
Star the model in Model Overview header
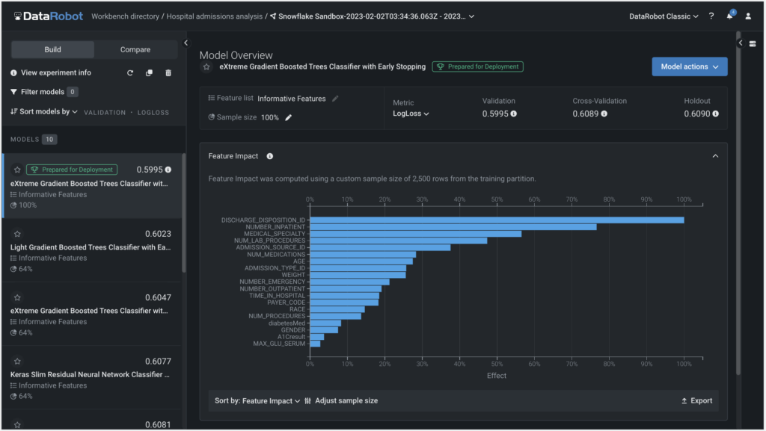click(x=206, y=66)
